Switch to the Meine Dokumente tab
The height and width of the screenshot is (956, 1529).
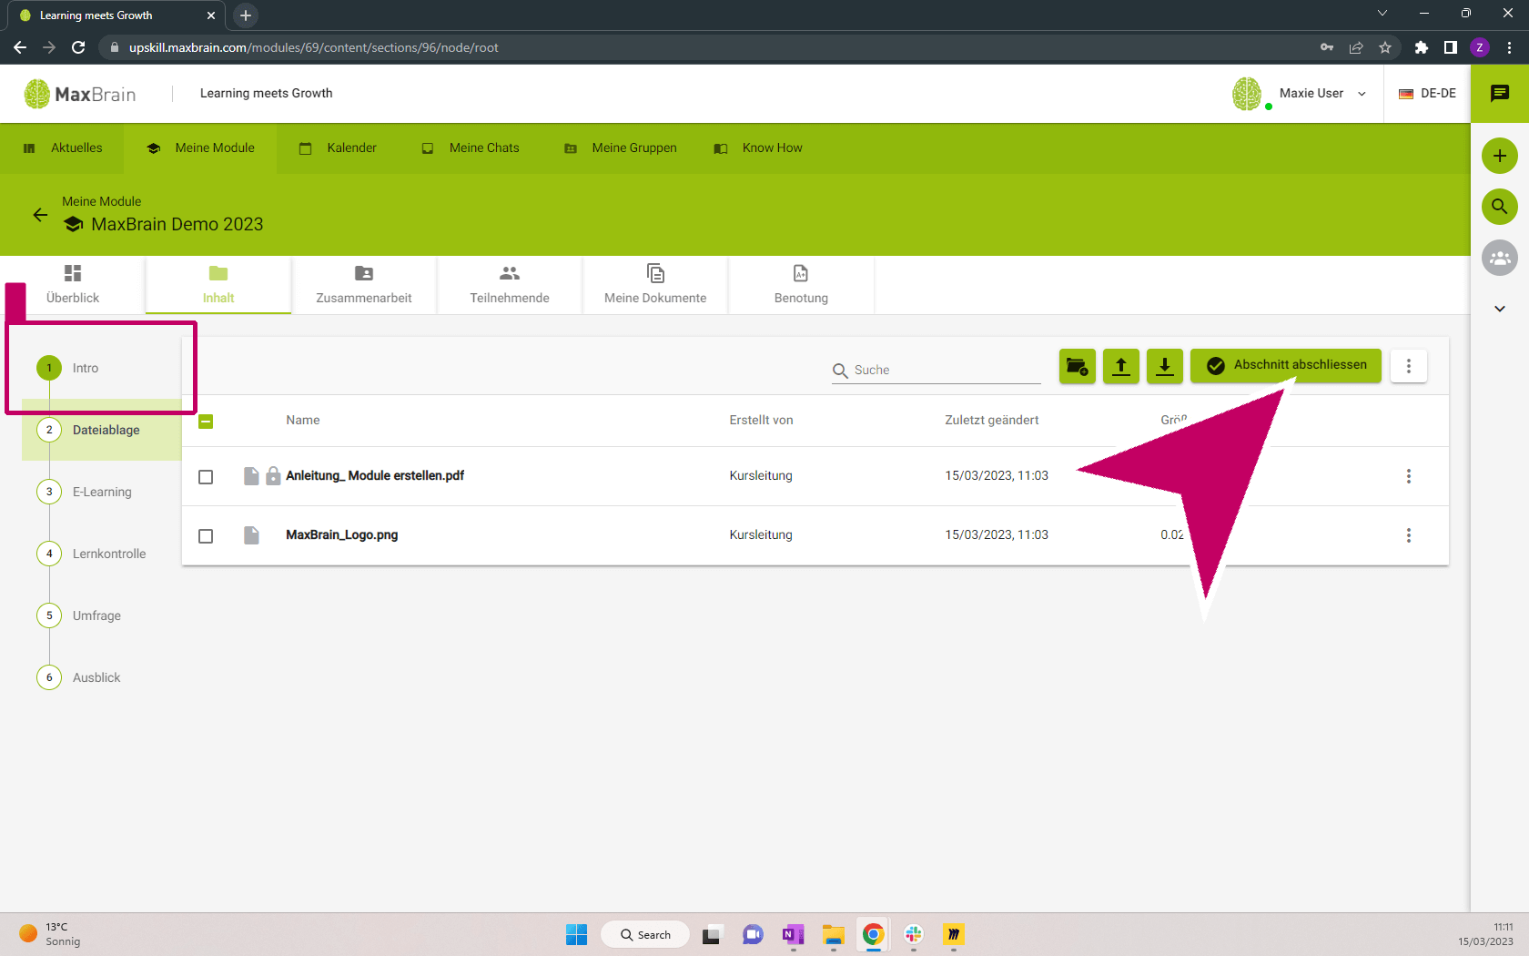coord(655,285)
